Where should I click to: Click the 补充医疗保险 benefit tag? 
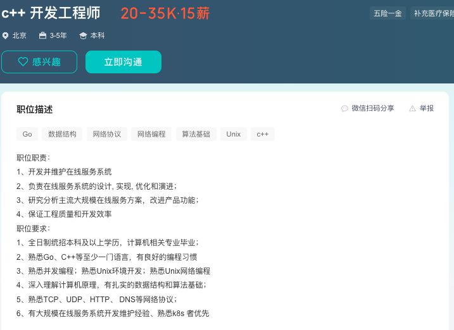[432, 13]
